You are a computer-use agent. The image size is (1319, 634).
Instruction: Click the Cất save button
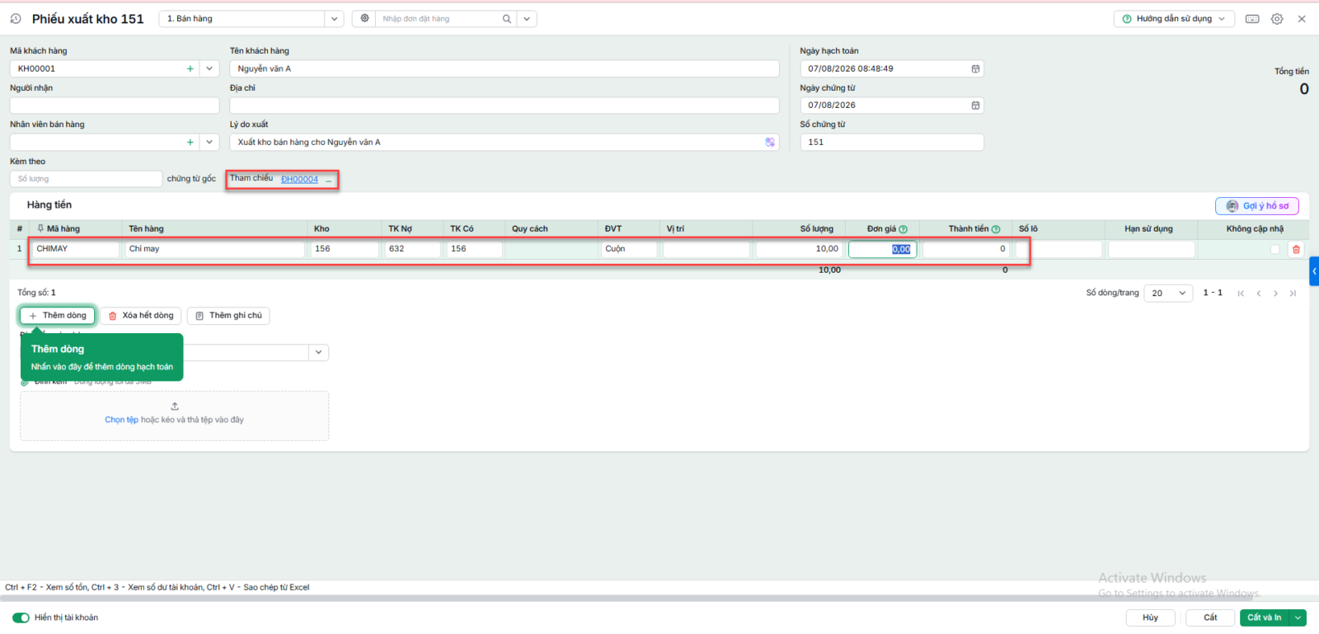click(x=1210, y=618)
